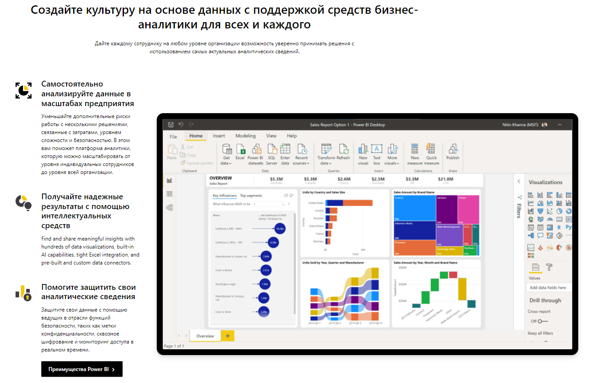The height and width of the screenshot is (383, 596).
Task: Insert a Text box from ribbon
Action: point(377,149)
